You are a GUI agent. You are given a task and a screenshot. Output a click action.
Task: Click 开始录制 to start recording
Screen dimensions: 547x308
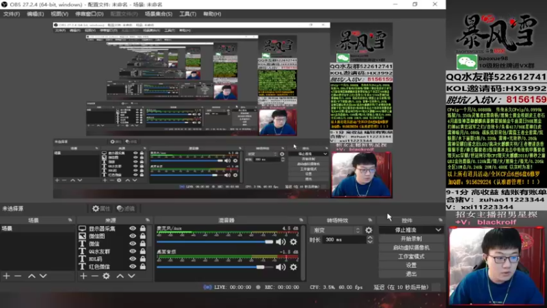coord(411,239)
